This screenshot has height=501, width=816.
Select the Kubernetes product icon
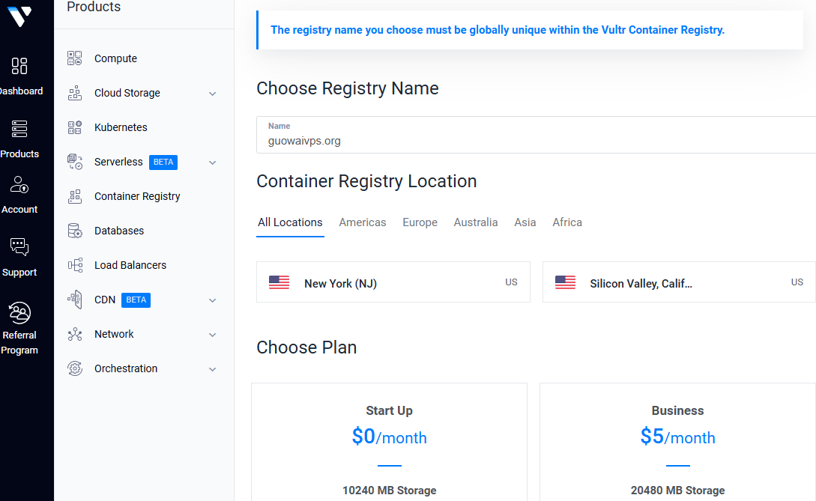point(74,127)
